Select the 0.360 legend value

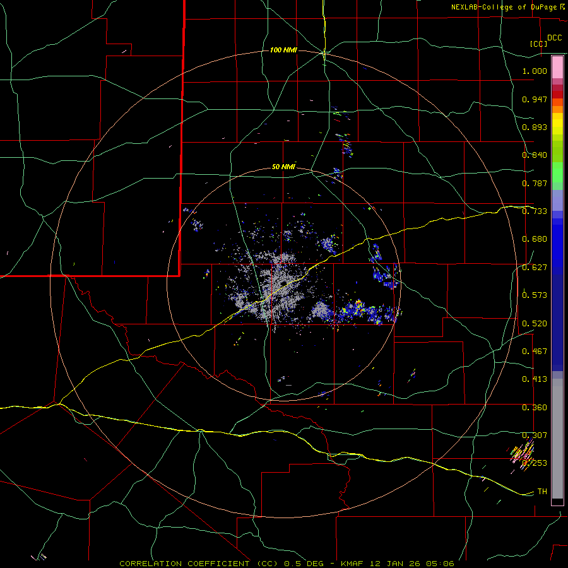pyautogui.click(x=535, y=408)
